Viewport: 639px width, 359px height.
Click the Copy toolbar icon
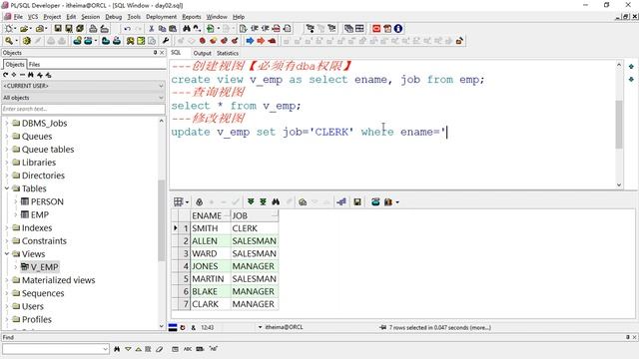click(162, 29)
